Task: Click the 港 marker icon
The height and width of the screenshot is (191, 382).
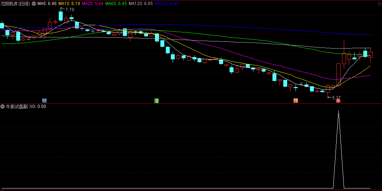Action: 156,100
